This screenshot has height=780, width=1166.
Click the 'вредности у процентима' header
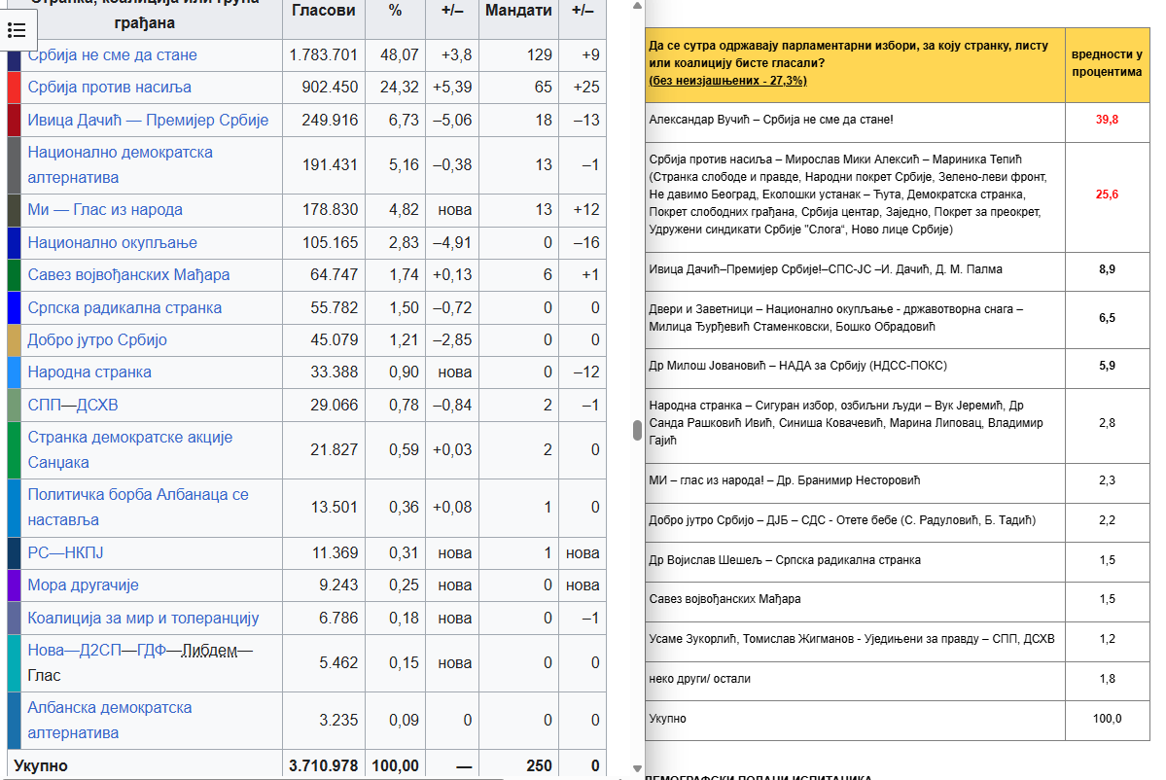(x=1107, y=63)
